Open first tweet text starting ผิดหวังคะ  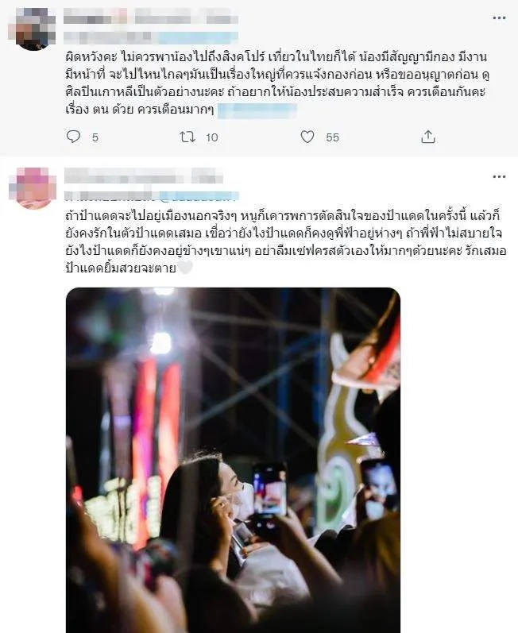point(278,83)
